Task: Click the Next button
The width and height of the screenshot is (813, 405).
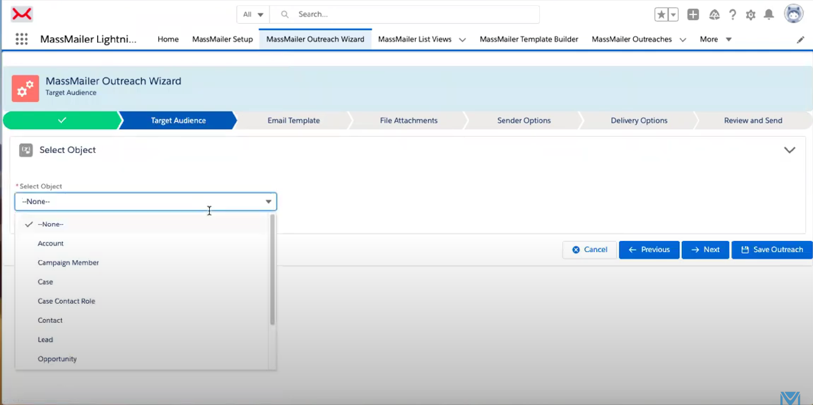Action: click(x=705, y=250)
